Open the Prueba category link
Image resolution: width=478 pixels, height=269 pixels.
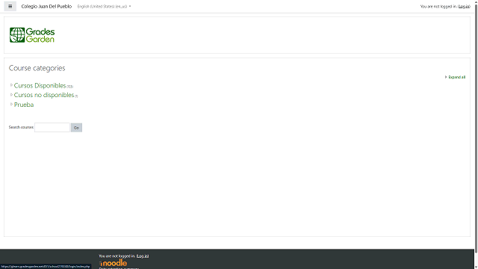click(x=24, y=105)
